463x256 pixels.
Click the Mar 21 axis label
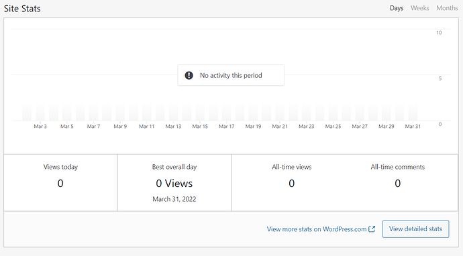pos(280,126)
